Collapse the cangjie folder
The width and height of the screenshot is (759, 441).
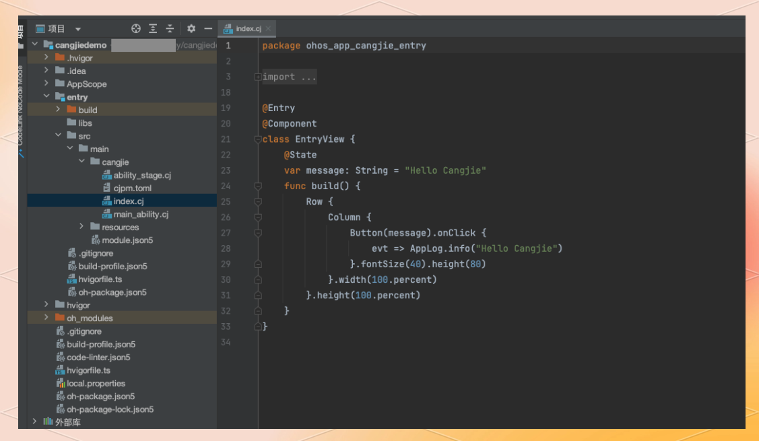[81, 161]
